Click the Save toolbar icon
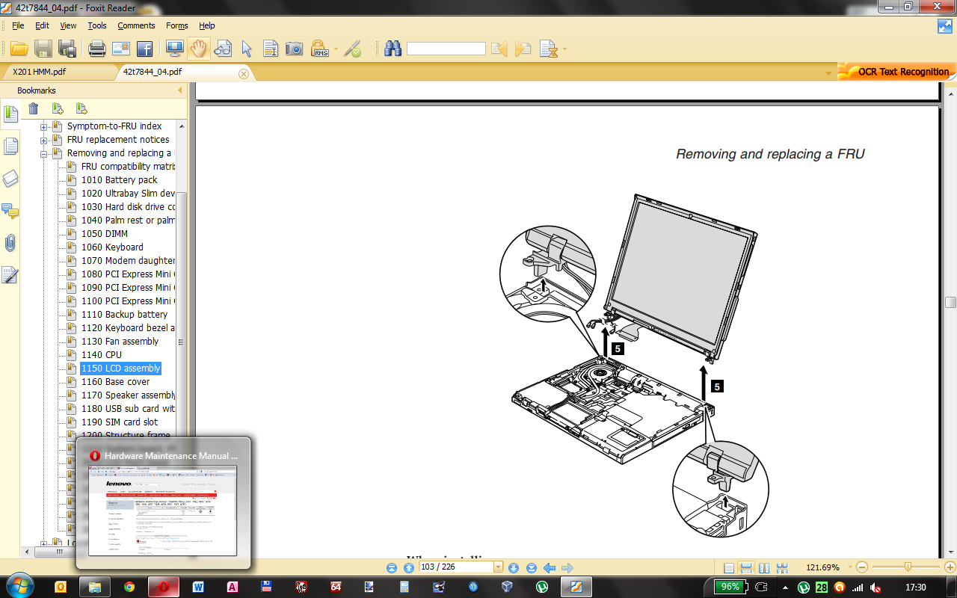This screenshot has width=957, height=598. (x=43, y=49)
